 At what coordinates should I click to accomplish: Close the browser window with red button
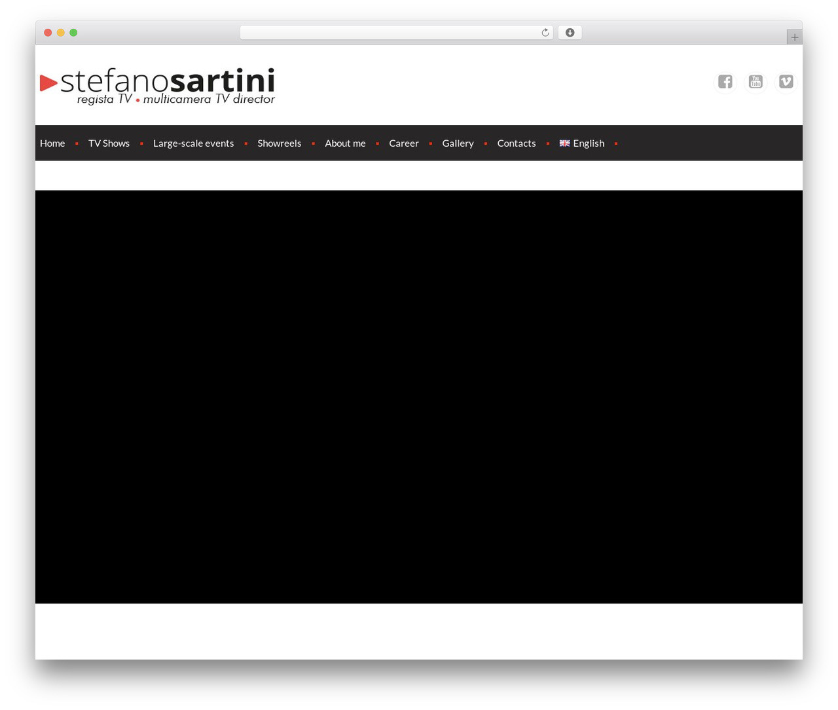48,33
